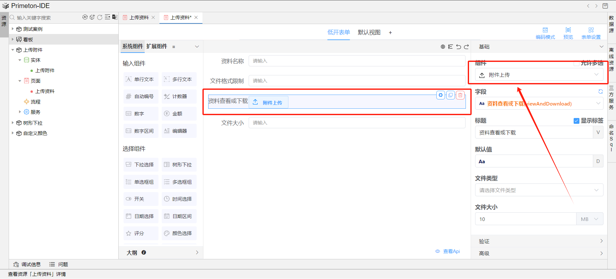
Task: Open settings gear on the selected field
Action: point(441,95)
